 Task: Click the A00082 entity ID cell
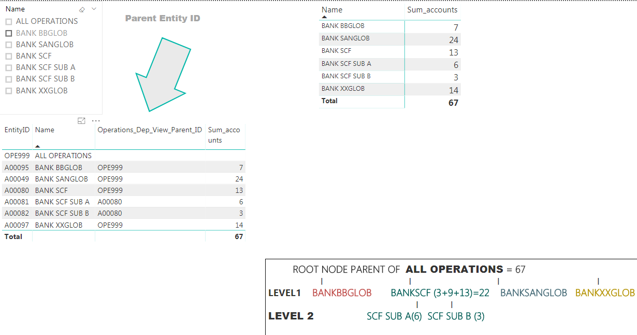tap(16, 213)
